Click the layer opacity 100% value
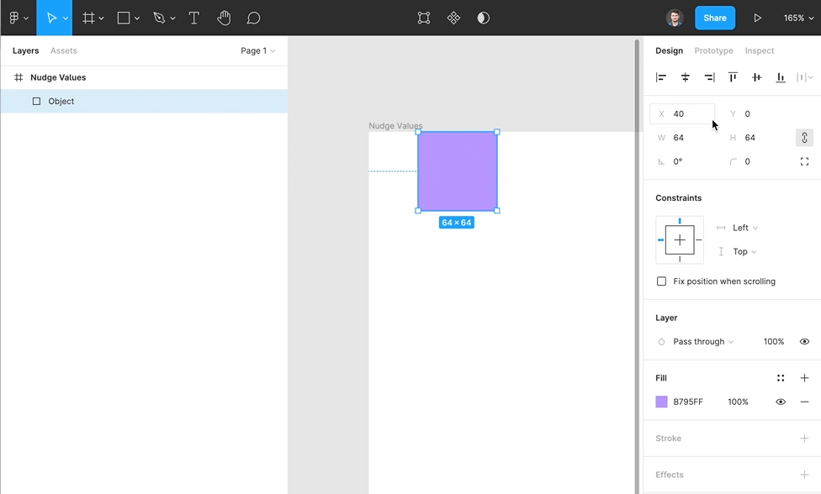Image resolution: width=821 pixels, height=494 pixels. [773, 341]
